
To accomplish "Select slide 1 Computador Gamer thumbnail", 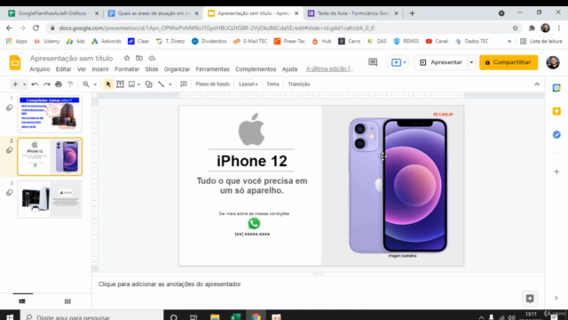I will coord(50,114).
